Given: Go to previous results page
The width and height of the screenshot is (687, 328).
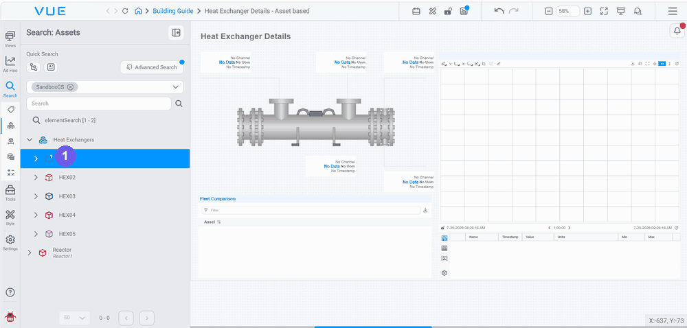Looking at the screenshot, I should pos(126,318).
